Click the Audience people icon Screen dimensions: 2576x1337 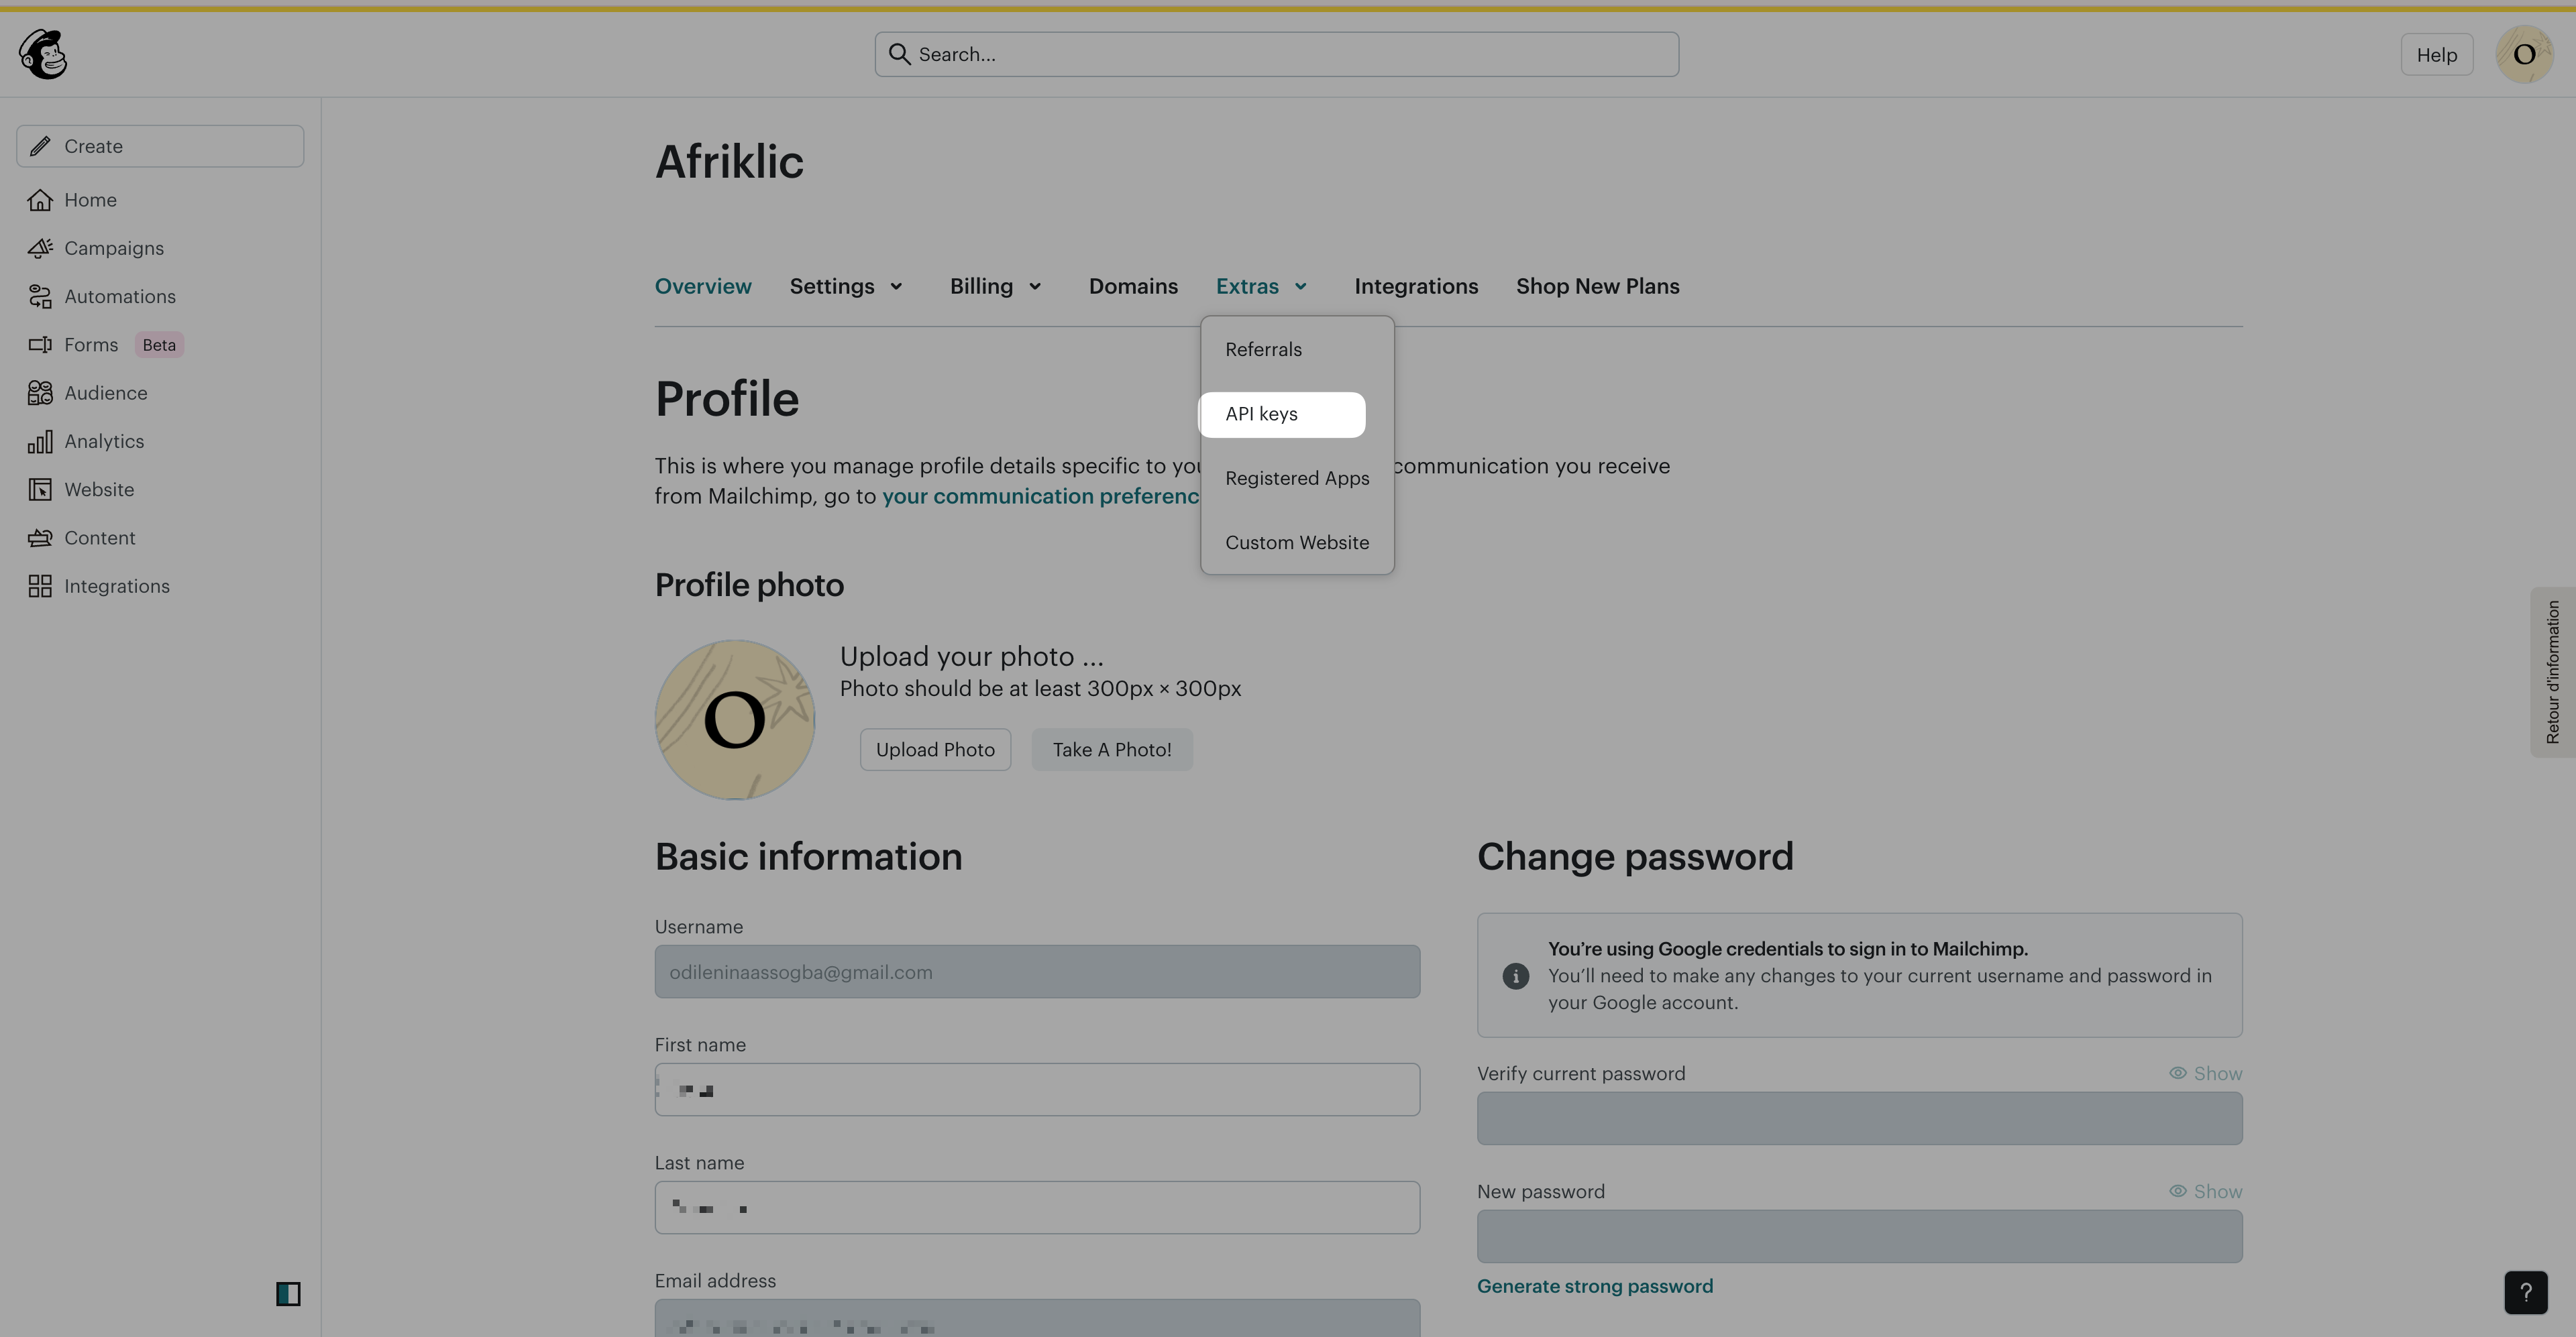pos(40,393)
